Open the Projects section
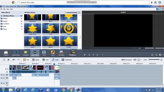164x92 pixels. pyautogui.click(x=6, y=53)
